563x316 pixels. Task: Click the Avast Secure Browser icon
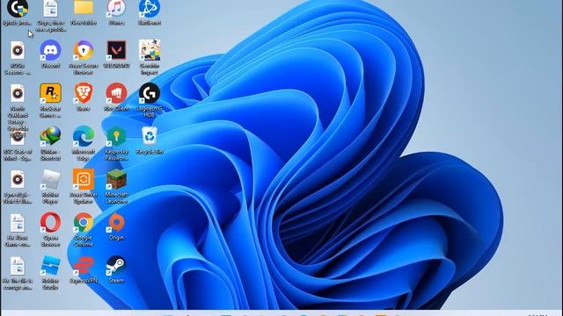(84, 57)
